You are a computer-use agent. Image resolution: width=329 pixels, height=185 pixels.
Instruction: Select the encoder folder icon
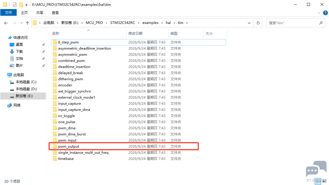point(55,85)
